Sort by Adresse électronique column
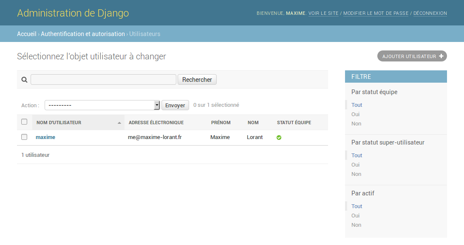 coord(156,122)
